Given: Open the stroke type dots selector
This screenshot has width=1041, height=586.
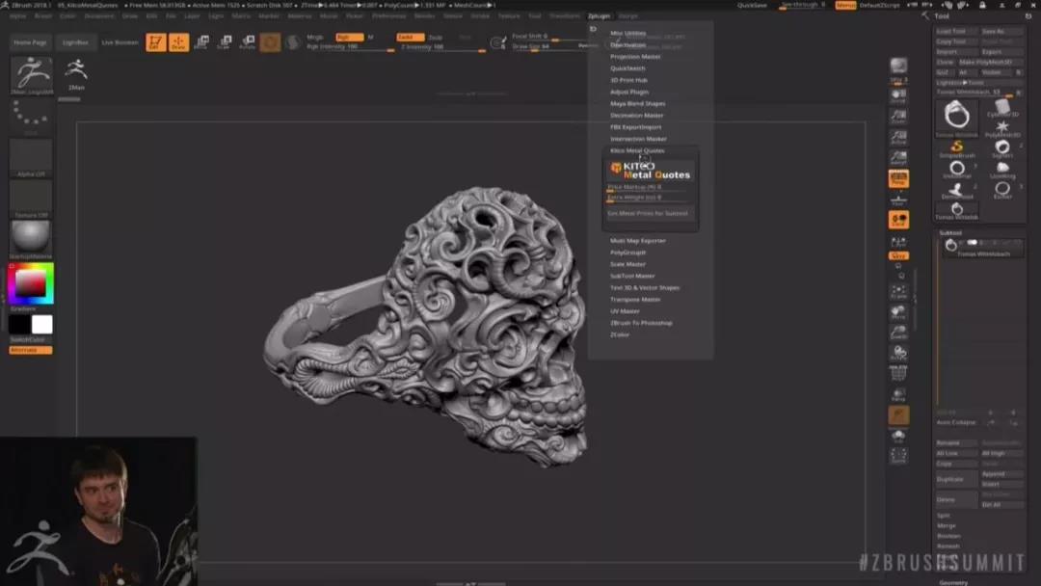Looking at the screenshot, I should pyautogui.click(x=31, y=116).
